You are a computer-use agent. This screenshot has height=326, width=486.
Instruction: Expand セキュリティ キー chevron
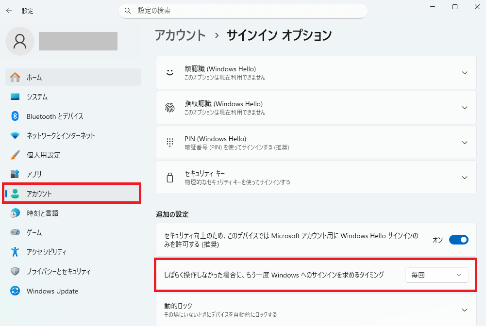point(465,178)
